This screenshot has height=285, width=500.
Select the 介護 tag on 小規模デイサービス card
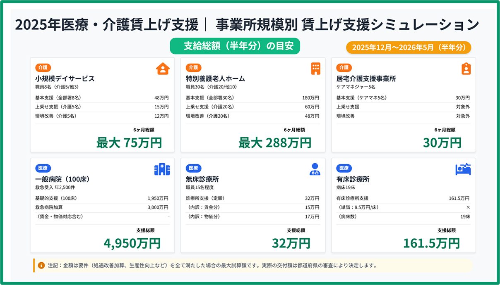click(x=43, y=68)
